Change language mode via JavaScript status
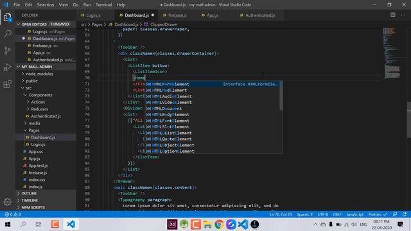Image resolution: width=411 pixels, height=231 pixels. [x=355, y=214]
